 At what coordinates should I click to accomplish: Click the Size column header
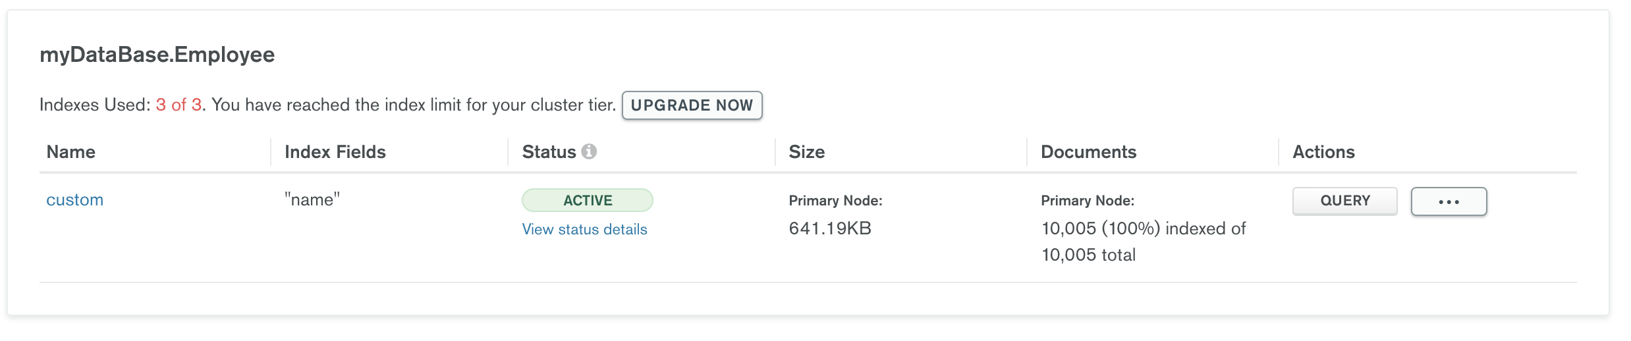point(806,152)
